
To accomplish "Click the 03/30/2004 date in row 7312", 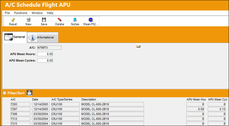I will 41,119.
